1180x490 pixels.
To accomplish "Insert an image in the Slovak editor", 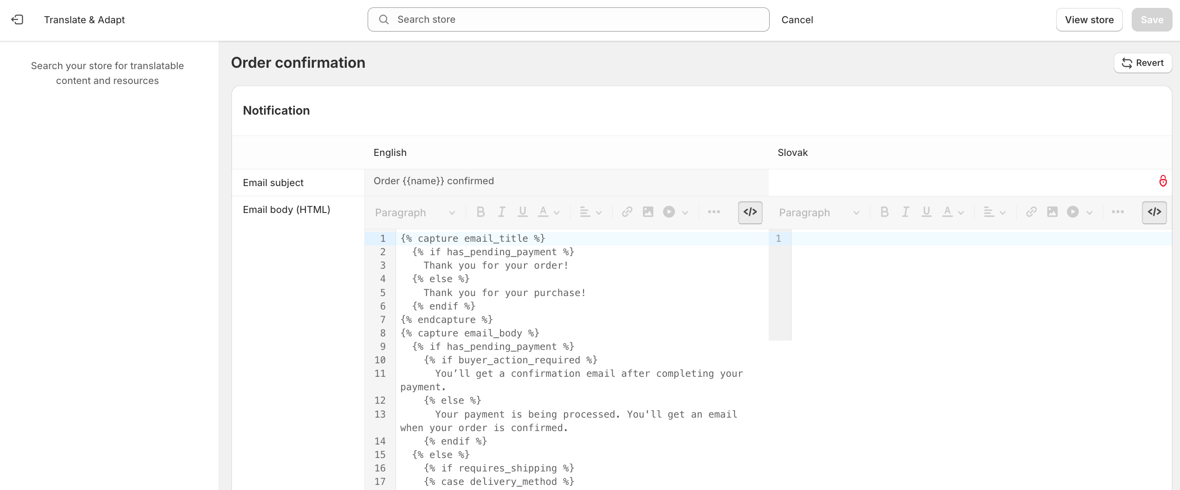I will (x=1052, y=212).
